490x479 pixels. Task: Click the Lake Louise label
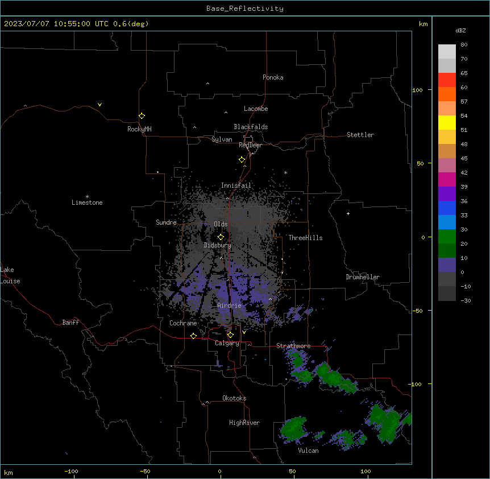(x=9, y=275)
